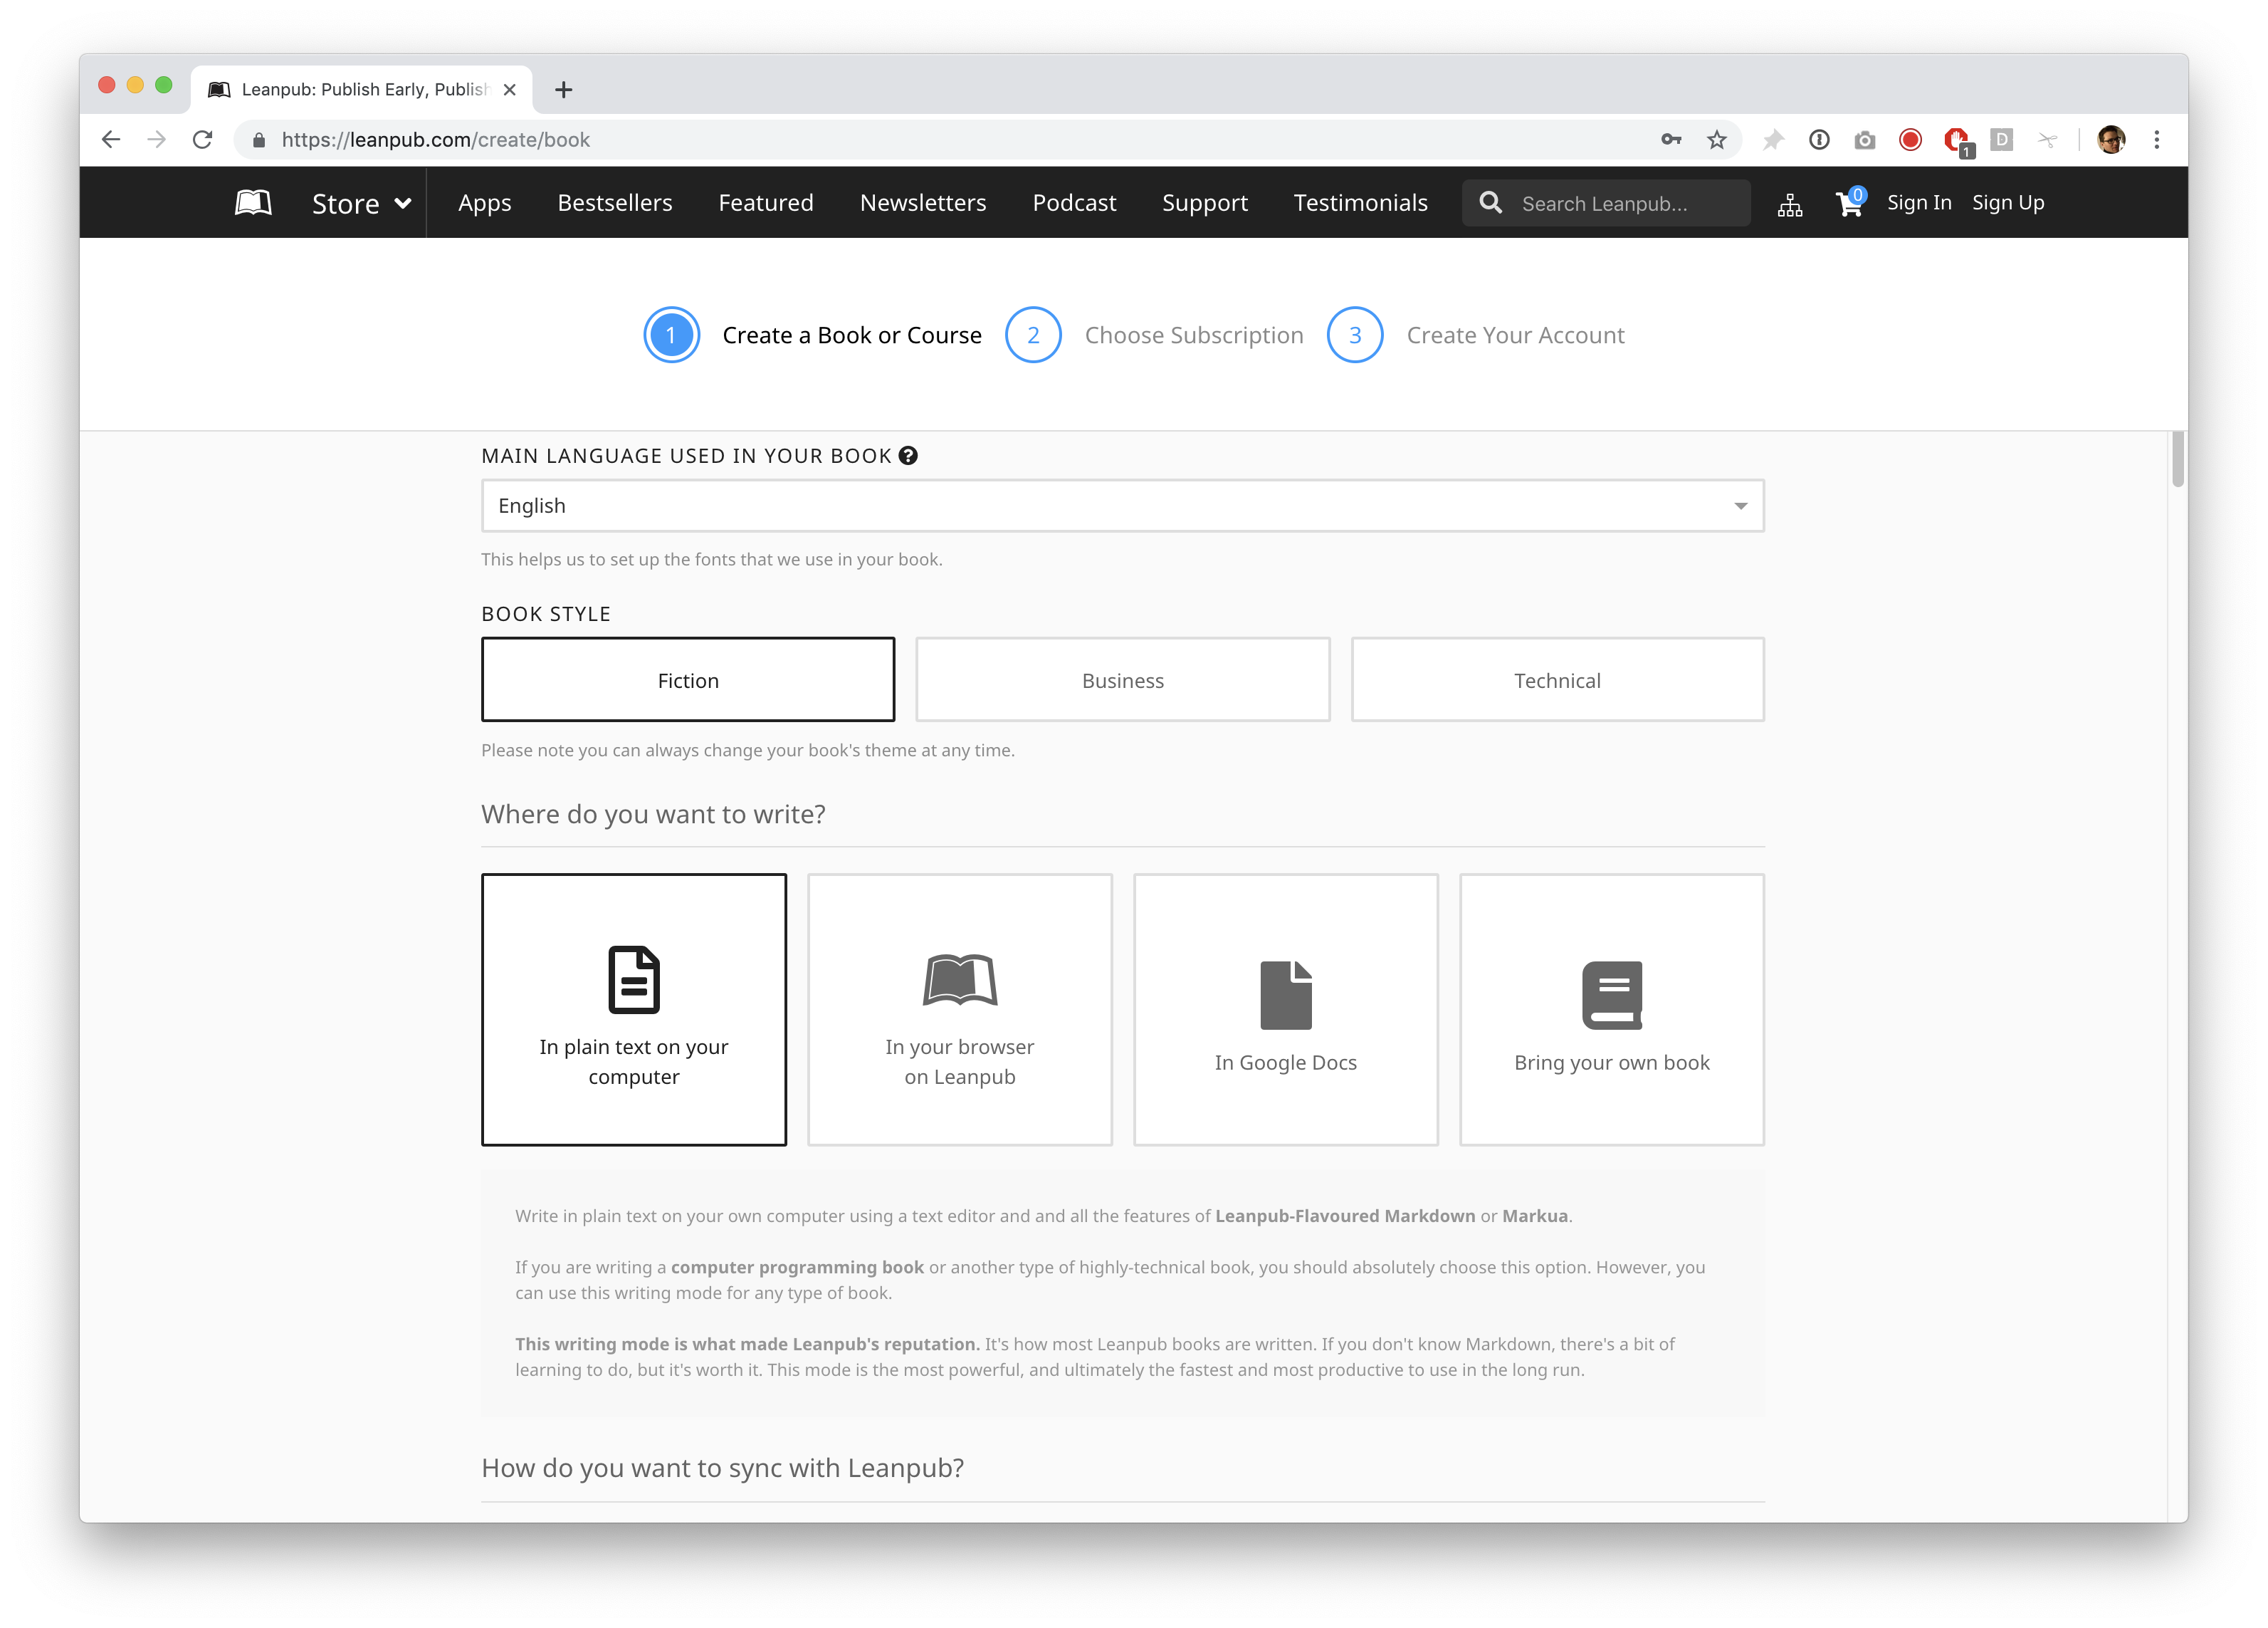Open the Store dropdown menu

pos(361,203)
